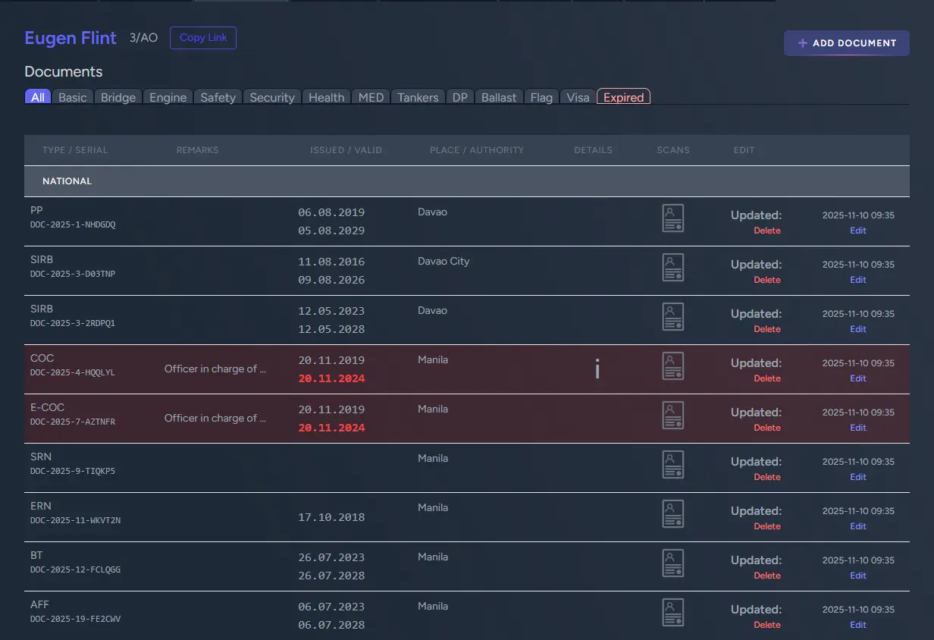View scan for SRN document
This screenshot has height=640, width=934.
tap(672, 465)
